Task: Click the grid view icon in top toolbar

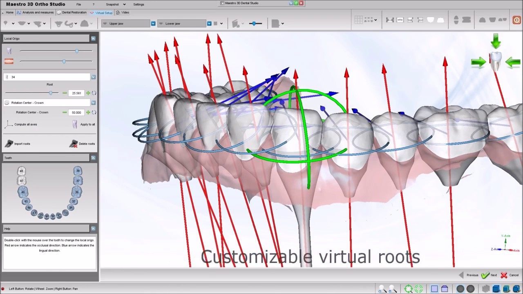Action: (x=359, y=20)
